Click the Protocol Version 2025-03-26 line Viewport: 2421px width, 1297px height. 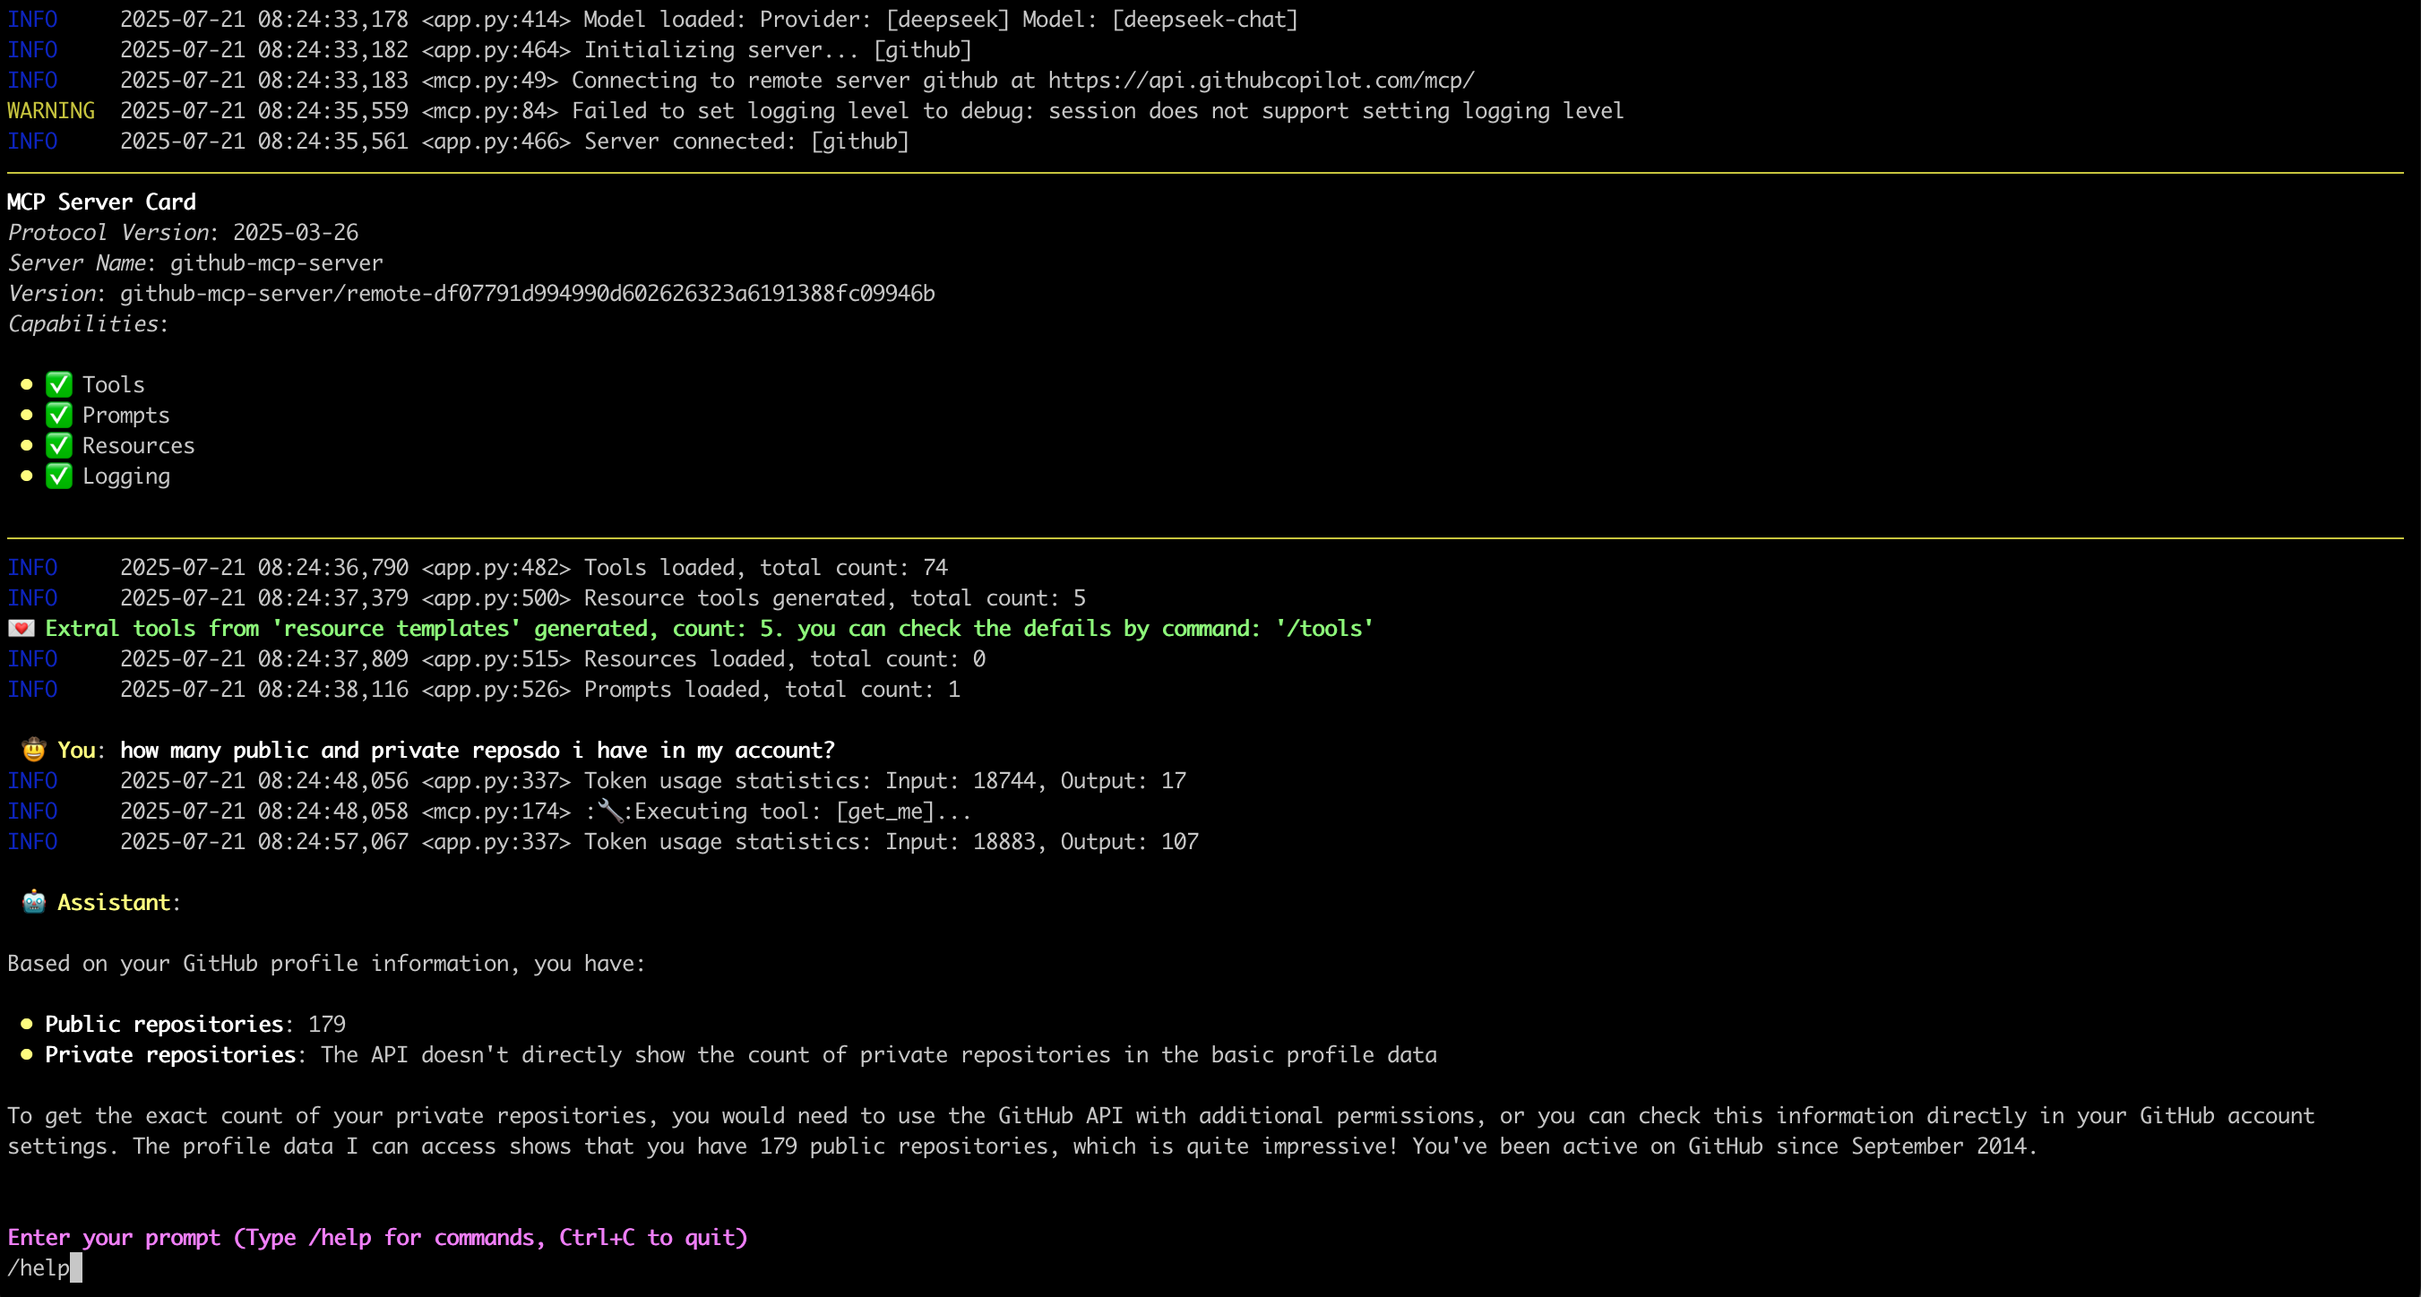click(184, 232)
